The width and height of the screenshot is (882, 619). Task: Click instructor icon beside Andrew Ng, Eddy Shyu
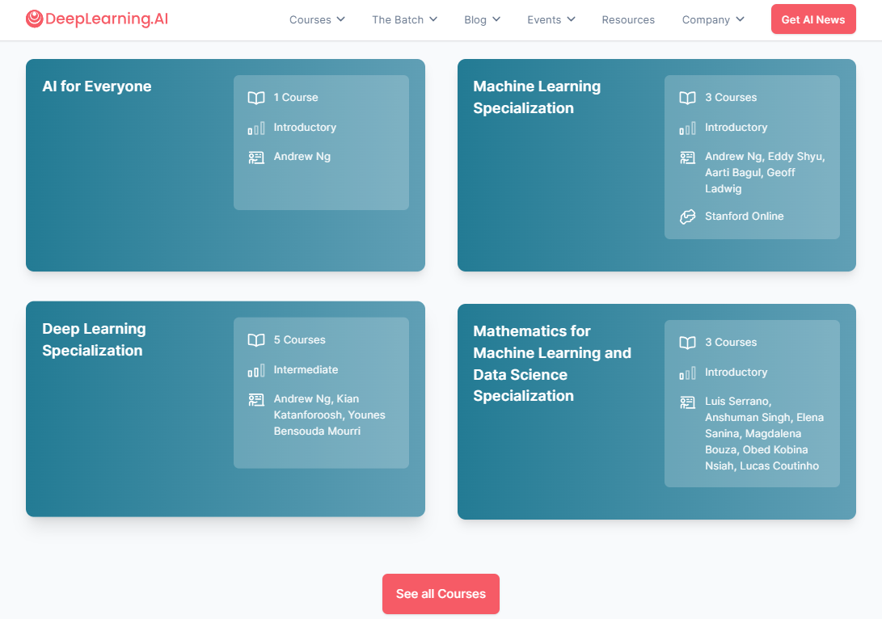point(687,157)
